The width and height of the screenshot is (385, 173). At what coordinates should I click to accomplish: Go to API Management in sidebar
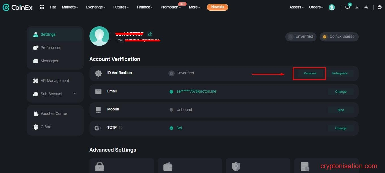[55, 81]
